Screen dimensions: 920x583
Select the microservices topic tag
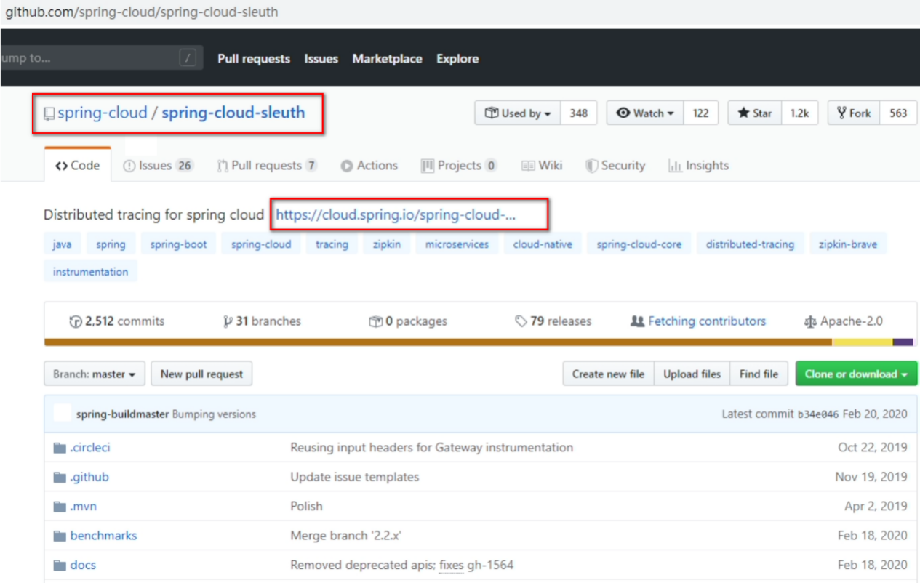tap(457, 244)
